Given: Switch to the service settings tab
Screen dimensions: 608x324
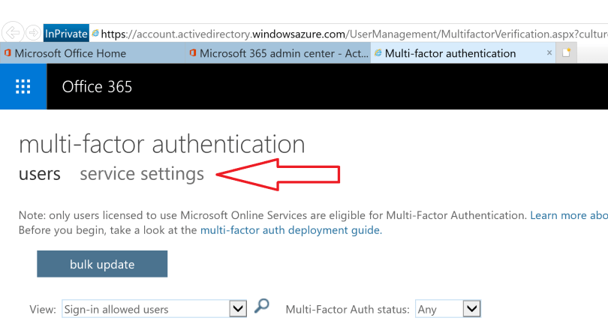Looking at the screenshot, I should pyautogui.click(x=142, y=174).
